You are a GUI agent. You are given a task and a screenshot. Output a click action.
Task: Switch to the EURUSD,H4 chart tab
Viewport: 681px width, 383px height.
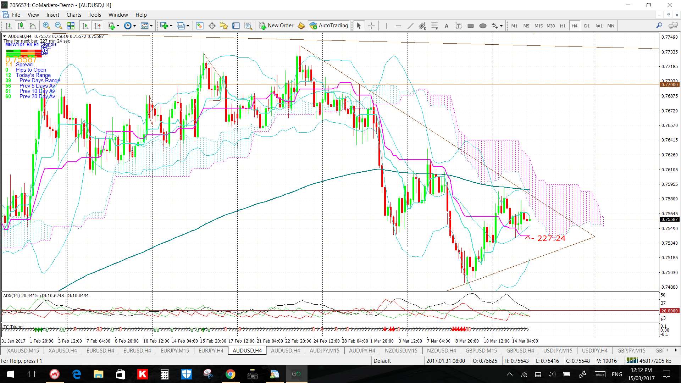100,350
